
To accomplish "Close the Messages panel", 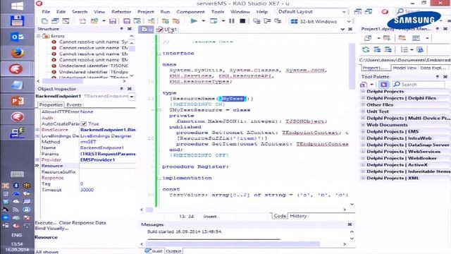I will [350, 224].
